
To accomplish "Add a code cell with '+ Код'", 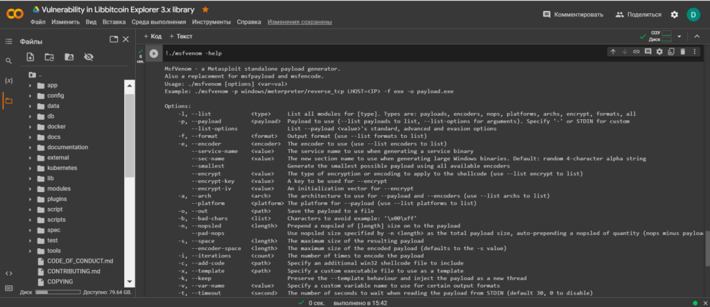I will 153,36.
